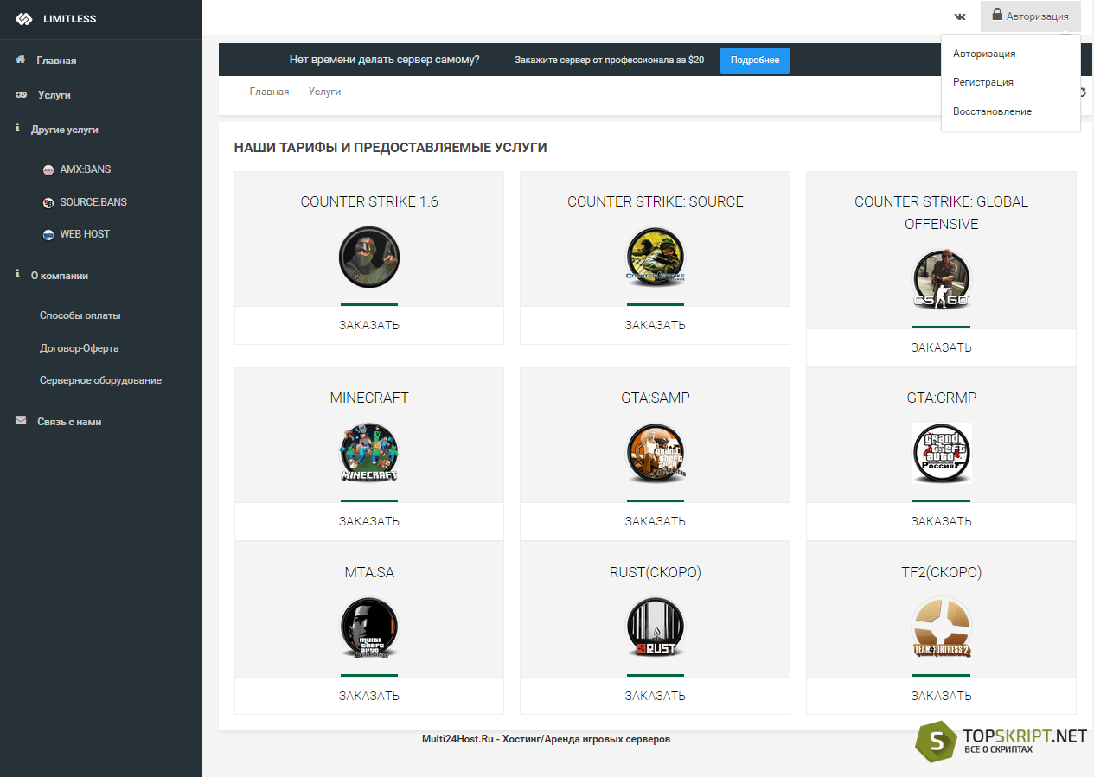1094x777 pixels.
Task: Click ЗАКАЗАТЬ under TF2(СКОРО)
Action: [941, 696]
